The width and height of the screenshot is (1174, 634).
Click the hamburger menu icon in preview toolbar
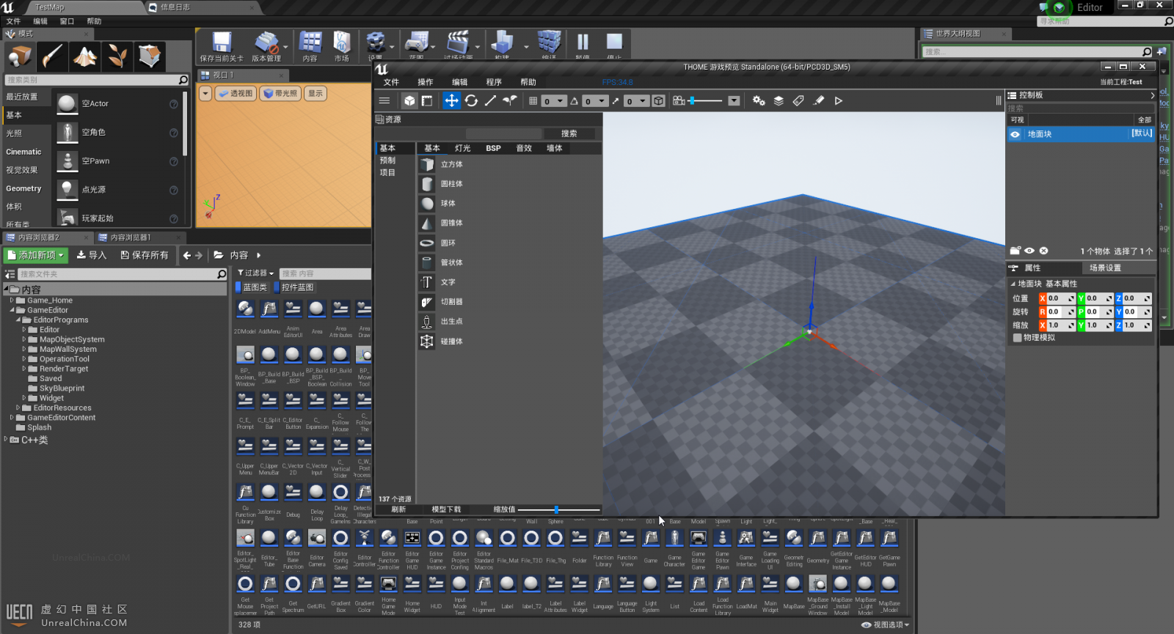tap(384, 101)
